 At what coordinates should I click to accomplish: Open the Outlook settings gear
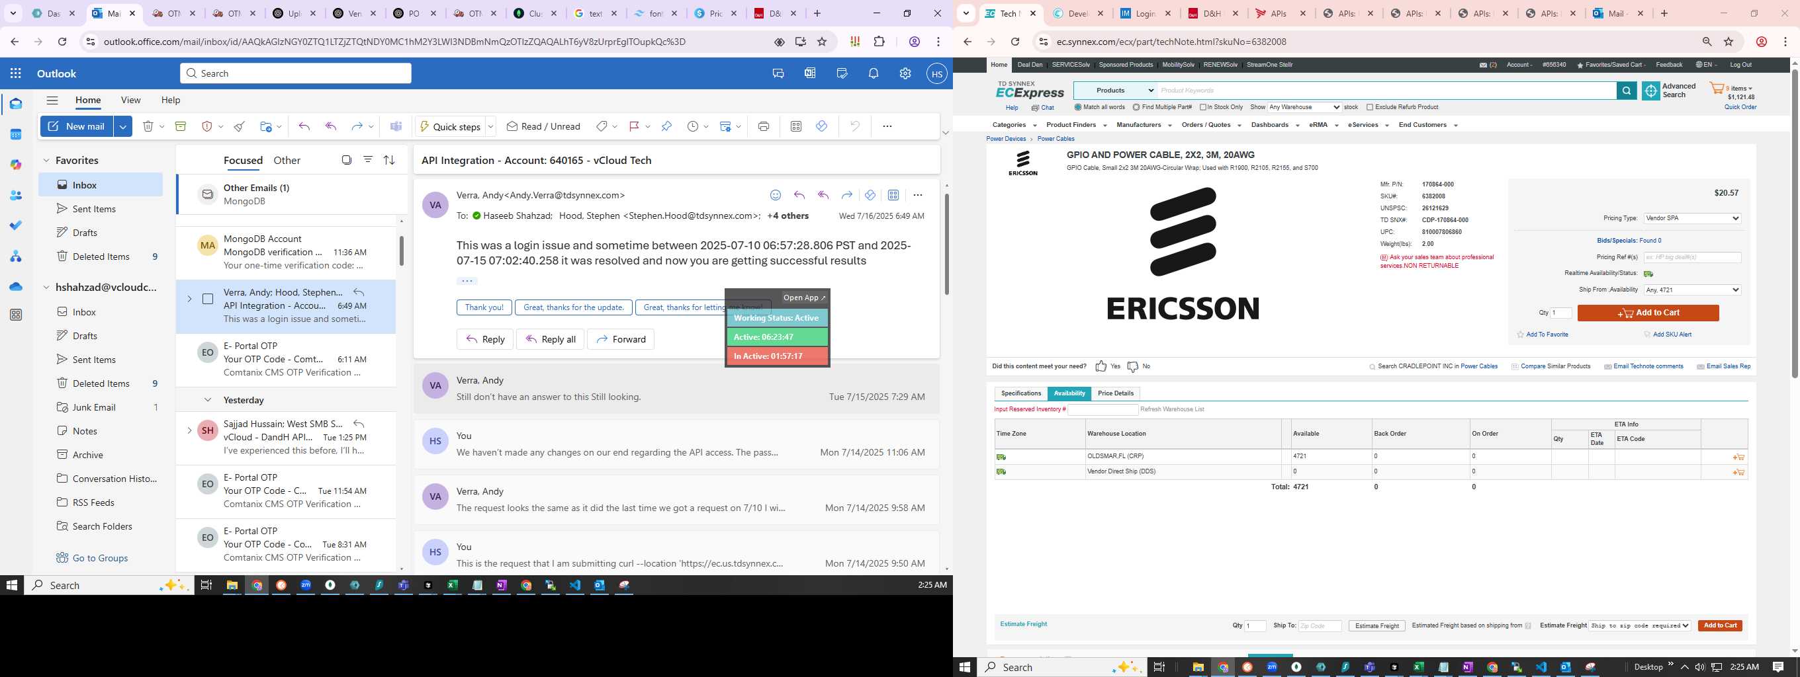click(x=905, y=73)
